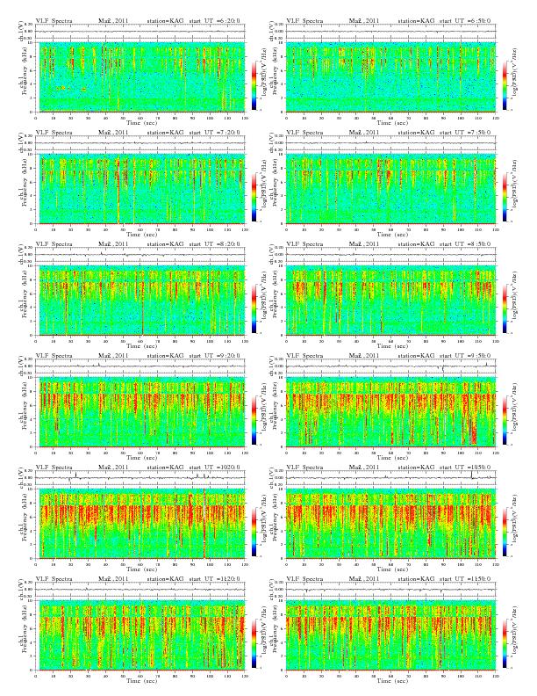
Task: Click the PSD color bar beside the 9:50:0 plot
Action: [x=505, y=420]
